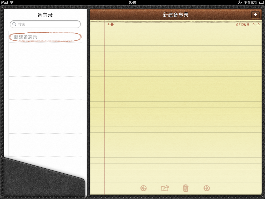Click the magnifying glass search icon
The height and width of the screenshot is (199, 265).
click(14, 24)
